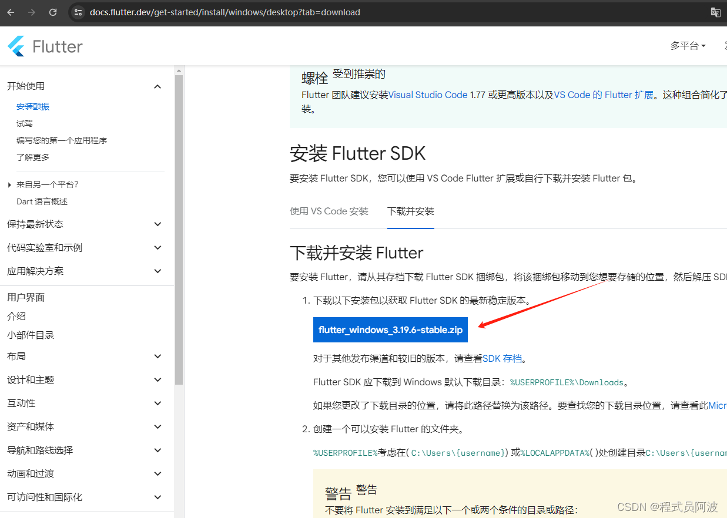Expand the 来自另一个平台? tree item
Viewport: 727px width, 518px height.
pyautogui.click(x=9, y=185)
